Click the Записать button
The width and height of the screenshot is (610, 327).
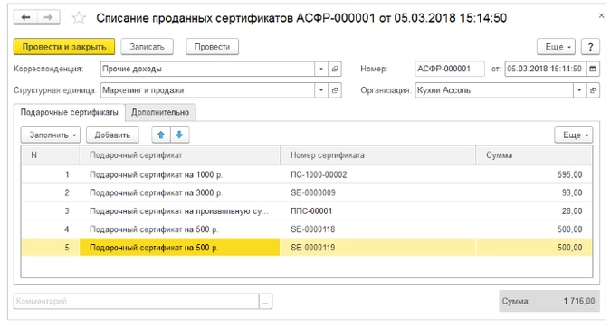(147, 47)
